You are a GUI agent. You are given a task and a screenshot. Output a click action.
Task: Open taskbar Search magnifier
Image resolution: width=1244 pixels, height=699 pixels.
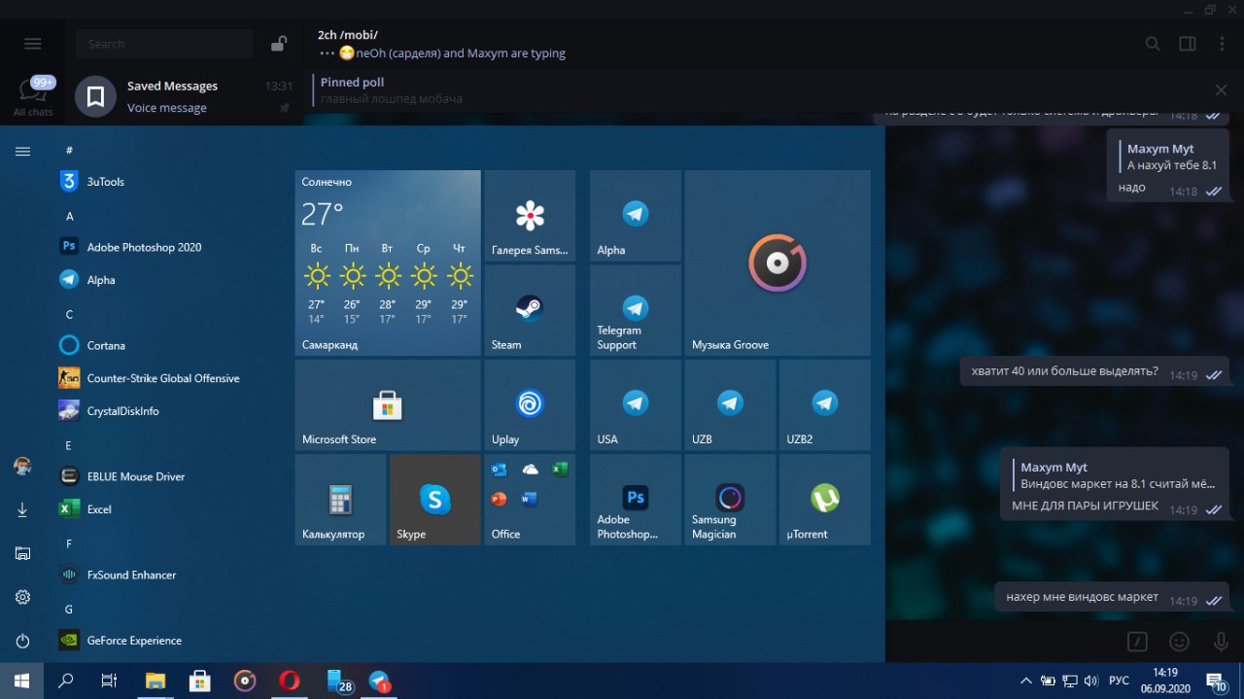tap(66, 681)
